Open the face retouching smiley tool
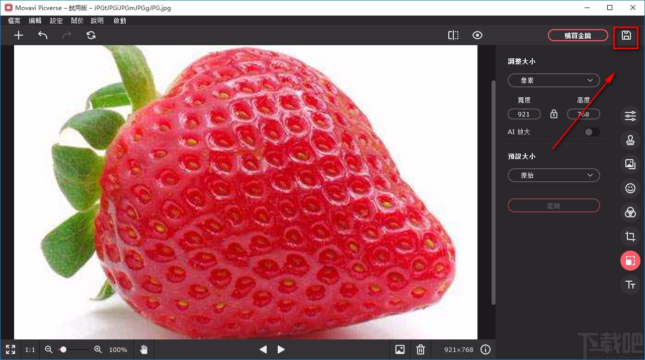This screenshot has height=360, width=645. click(x=630, y=188)
